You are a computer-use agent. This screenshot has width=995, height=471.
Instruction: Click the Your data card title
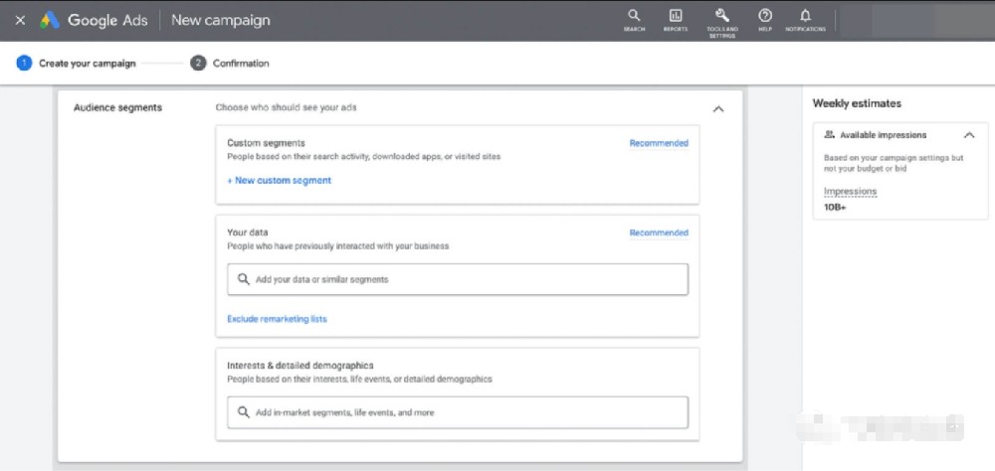248,233
